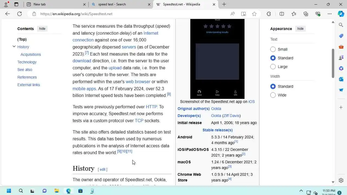Open citation reference [8]

click(169, 94)
